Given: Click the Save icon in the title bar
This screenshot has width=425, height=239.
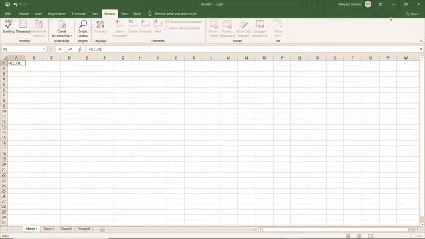Looking at the screenshot, I should (7, 5).
